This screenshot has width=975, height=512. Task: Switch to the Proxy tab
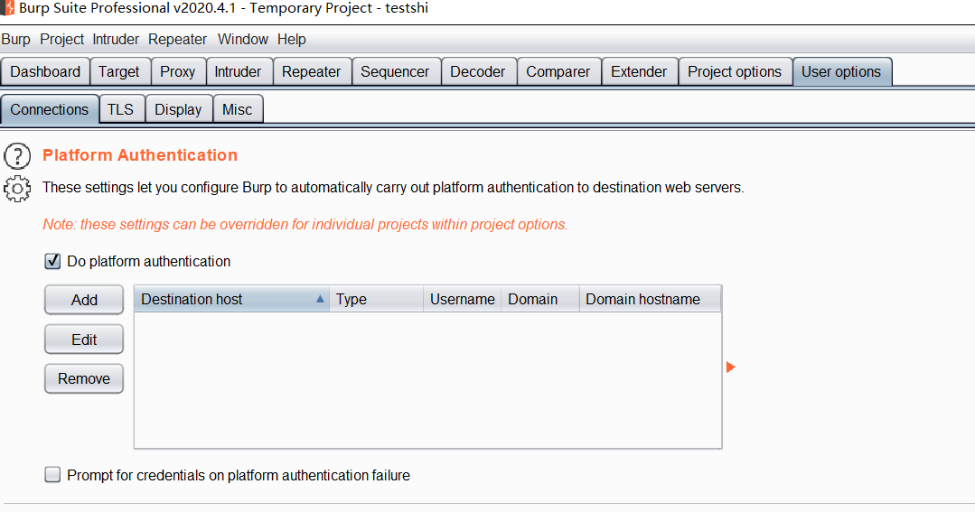(178, 71)
